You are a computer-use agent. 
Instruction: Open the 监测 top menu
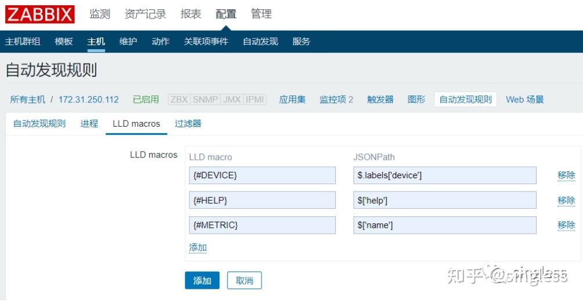point(100,14)
